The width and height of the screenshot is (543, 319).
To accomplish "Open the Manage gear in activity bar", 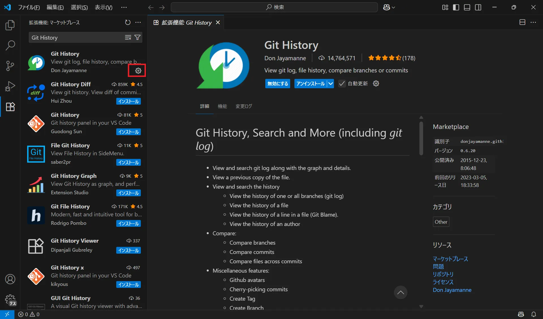I will 10,299.
